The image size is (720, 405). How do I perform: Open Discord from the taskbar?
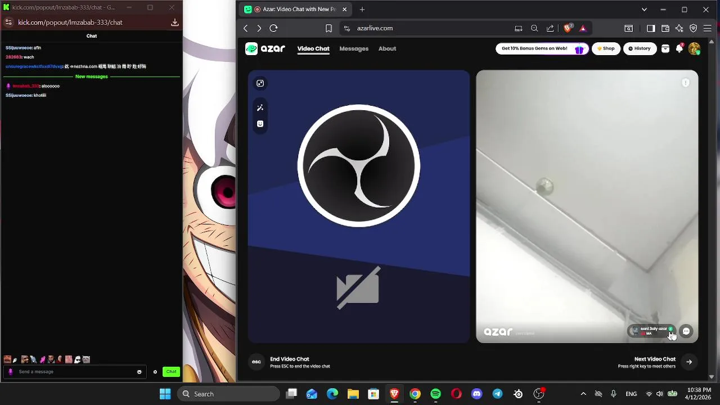(477, 394)
